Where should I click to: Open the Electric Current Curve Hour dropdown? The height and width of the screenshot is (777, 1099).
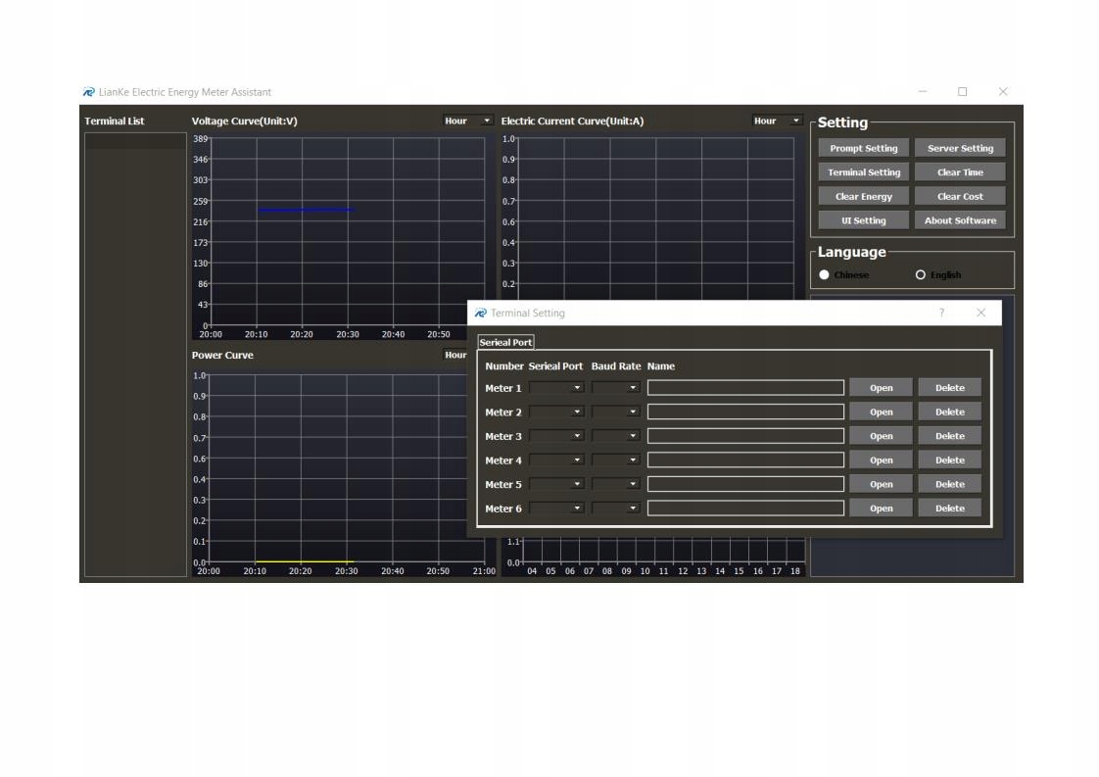pos(777,121)
